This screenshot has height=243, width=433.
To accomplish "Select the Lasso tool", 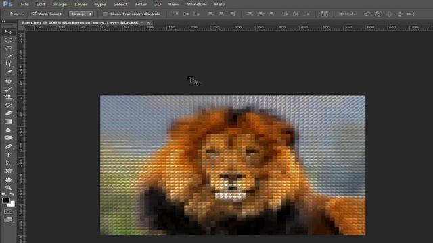I will pos(8,48).
